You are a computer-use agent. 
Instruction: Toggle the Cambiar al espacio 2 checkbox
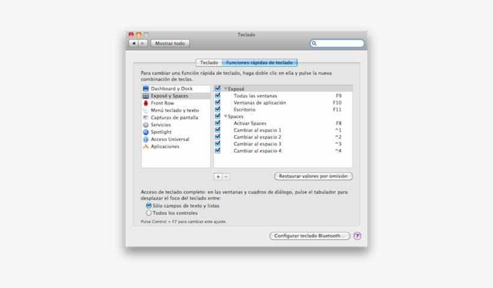coord(218,137)
